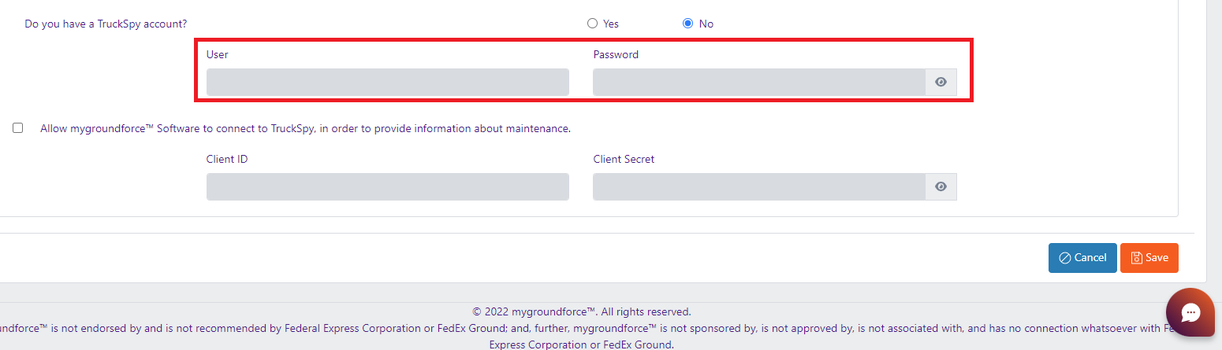
Task: Click the Client ID label
Action: 227,160
